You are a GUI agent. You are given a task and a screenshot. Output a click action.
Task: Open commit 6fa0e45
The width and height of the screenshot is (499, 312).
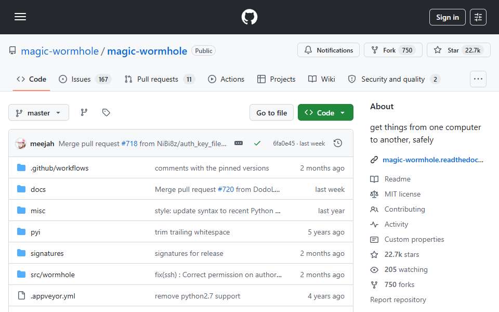pos(284,144)
